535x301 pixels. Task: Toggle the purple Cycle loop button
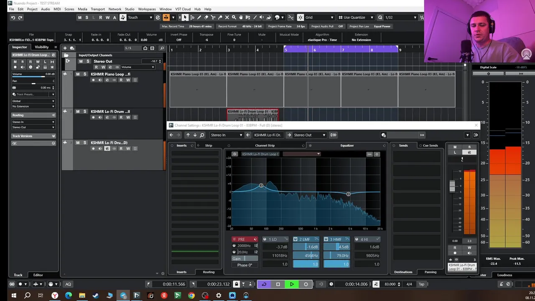(264, 284)
